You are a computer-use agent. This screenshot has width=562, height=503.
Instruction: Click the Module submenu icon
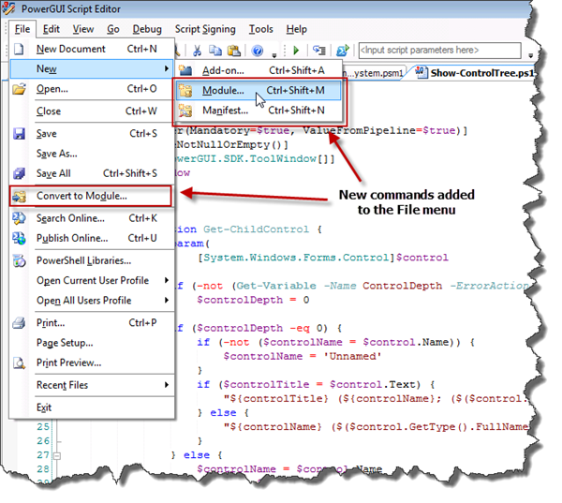pyautogui.click(x=185, y=90)
